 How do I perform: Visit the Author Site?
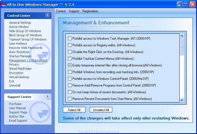click(x=16, y=116)
